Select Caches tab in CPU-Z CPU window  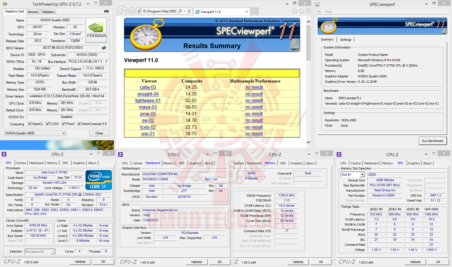point(21,163)
